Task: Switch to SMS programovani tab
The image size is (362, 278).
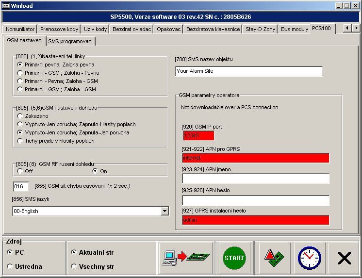Action: pos(70,41)
